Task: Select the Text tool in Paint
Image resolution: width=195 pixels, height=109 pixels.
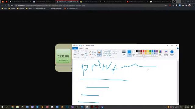Action: tap(95, 52)
